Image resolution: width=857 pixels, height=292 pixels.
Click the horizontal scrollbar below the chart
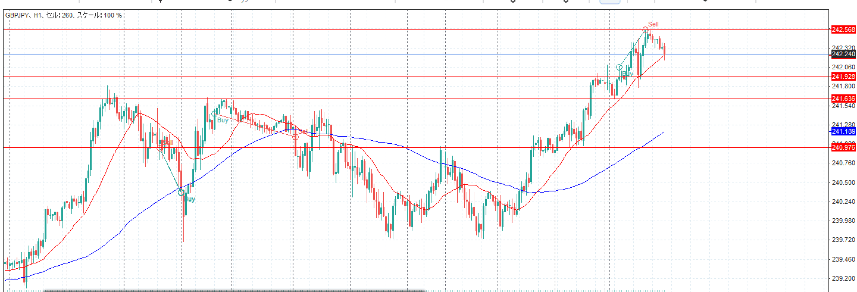point(234,291)
